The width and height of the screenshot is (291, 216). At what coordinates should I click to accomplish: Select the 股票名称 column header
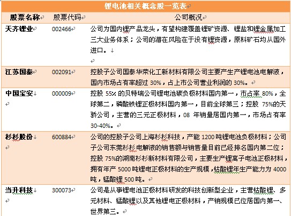(x=25, y=18)
